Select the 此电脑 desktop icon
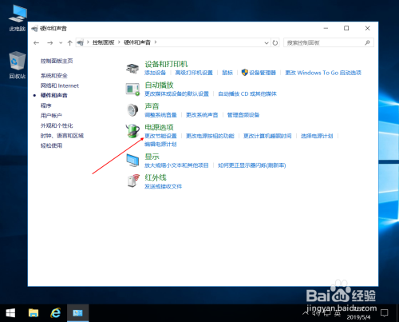 pyautogui.click(x=18, y=18)
